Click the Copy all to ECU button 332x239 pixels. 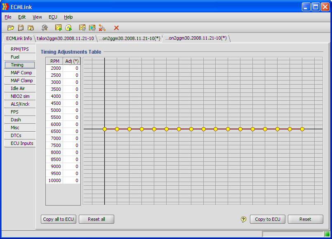click(58, 219)
